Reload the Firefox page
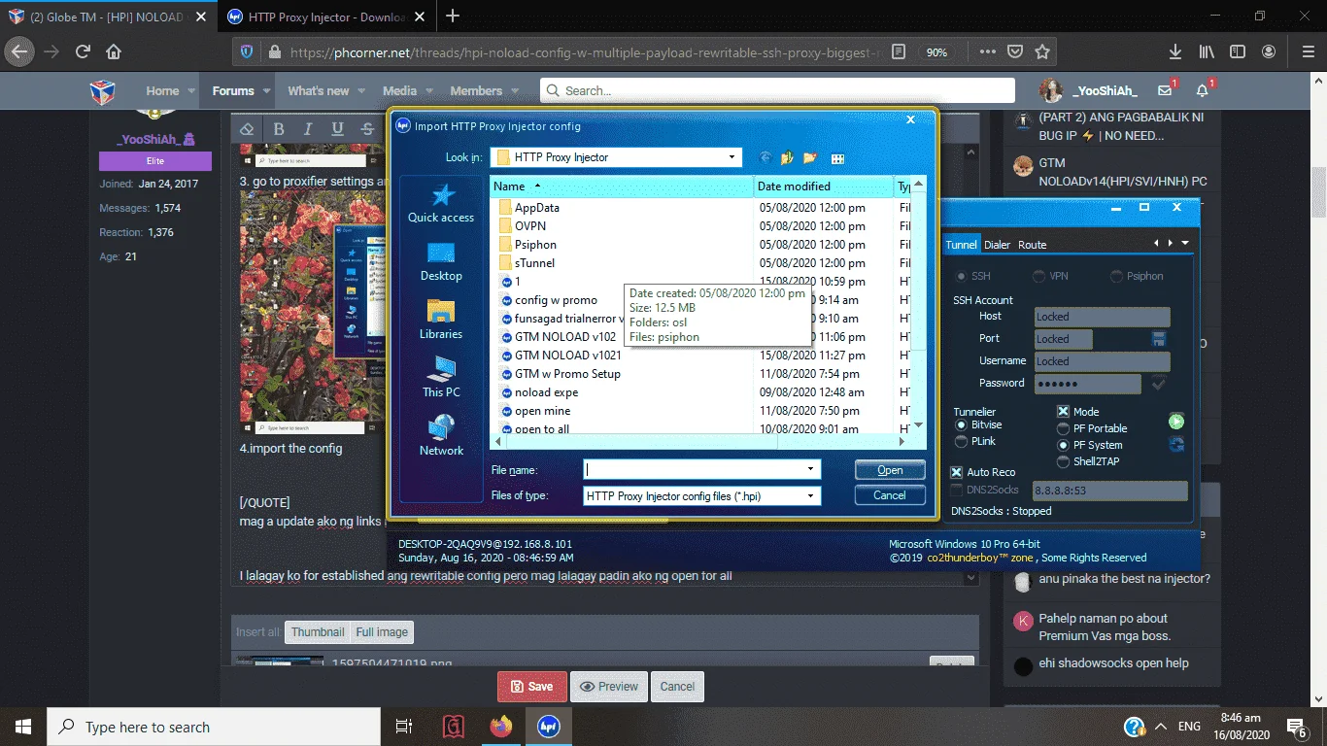The image size is (1327, 746). tap(83, 51)
